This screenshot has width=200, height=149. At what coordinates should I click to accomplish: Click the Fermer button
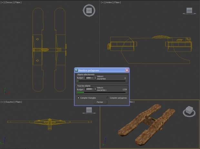tap(100, 102)
